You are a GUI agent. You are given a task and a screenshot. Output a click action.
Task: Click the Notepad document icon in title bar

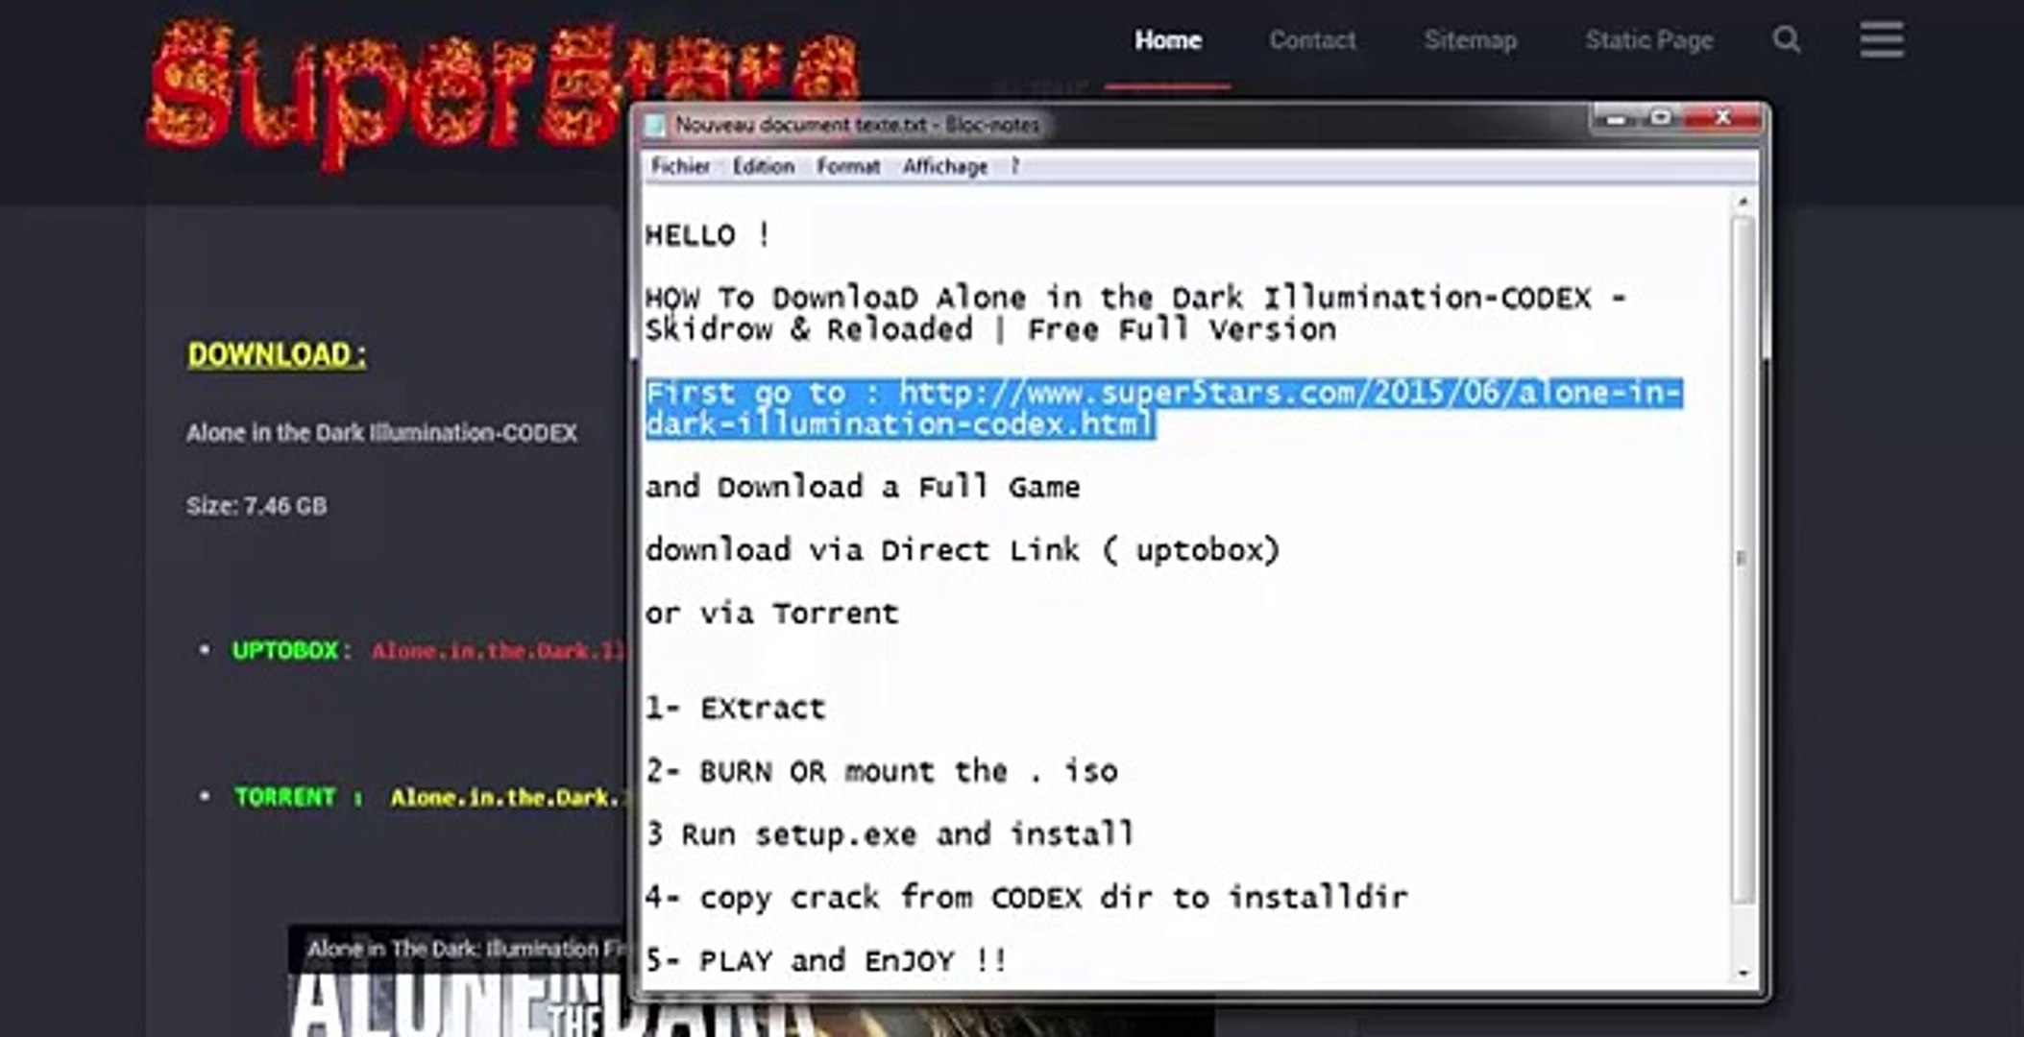coord(656,125)
